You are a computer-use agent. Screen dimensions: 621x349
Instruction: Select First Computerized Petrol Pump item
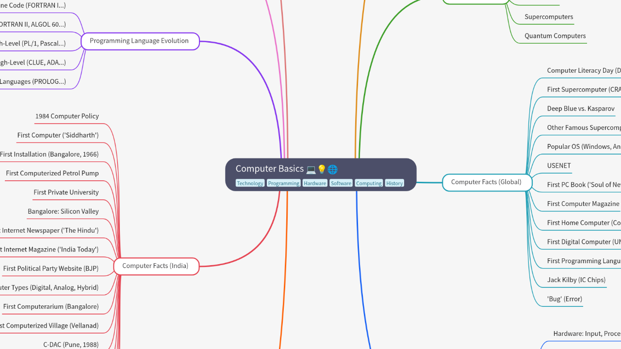click(52, 174)
